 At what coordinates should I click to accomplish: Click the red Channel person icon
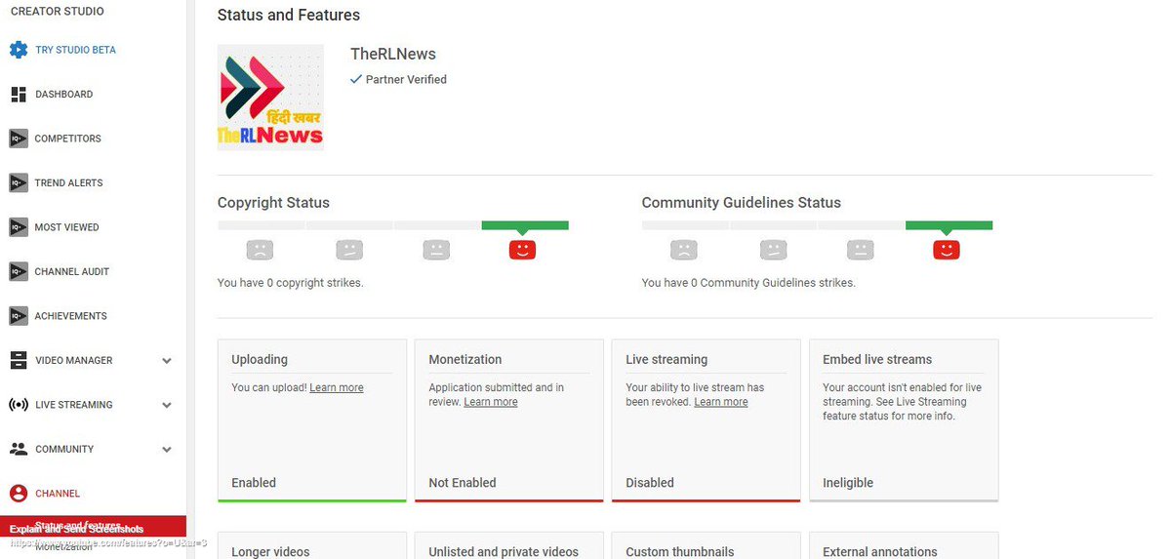click(x=19, y=494)
